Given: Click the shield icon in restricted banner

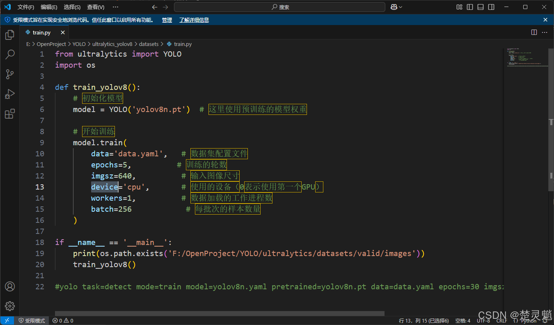Looking at the screenshot, I should point(7,20).
